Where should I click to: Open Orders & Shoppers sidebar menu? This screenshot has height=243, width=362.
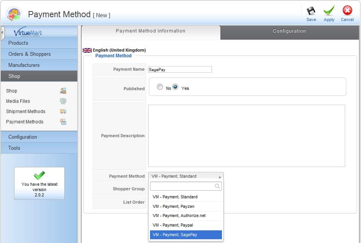tap(39, 54)
